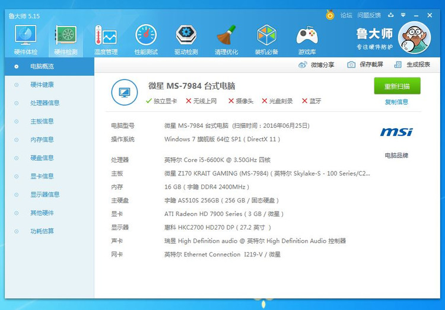Open 硬件体检 hardware checkup icon
This screenshot has width=445, height=310.
(26, 40)
